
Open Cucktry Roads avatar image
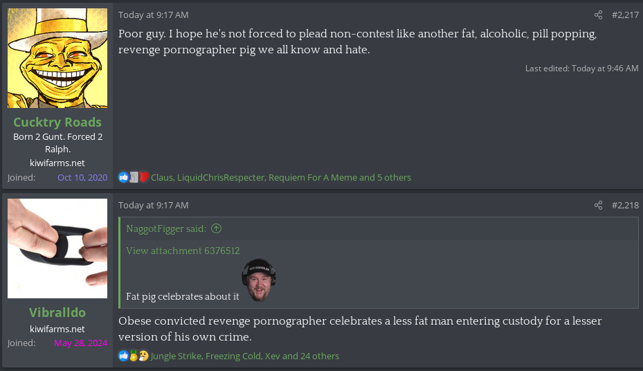click(x=57, y=58)
